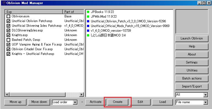Select the Oblivion.esm row name
The image size is (212, 109).
tap(20, 16)
